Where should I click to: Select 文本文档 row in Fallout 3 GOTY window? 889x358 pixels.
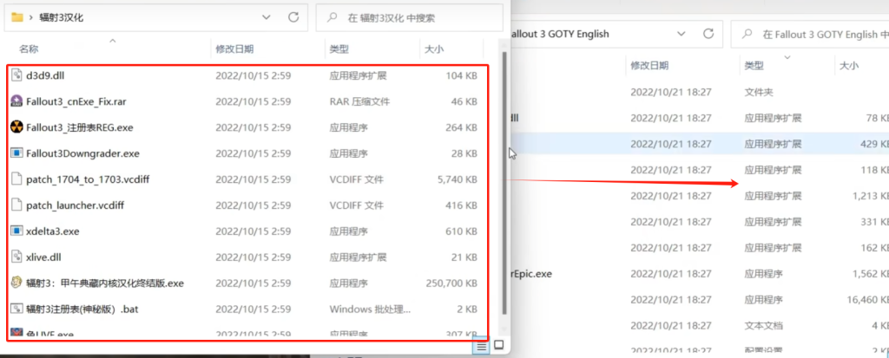700,326
